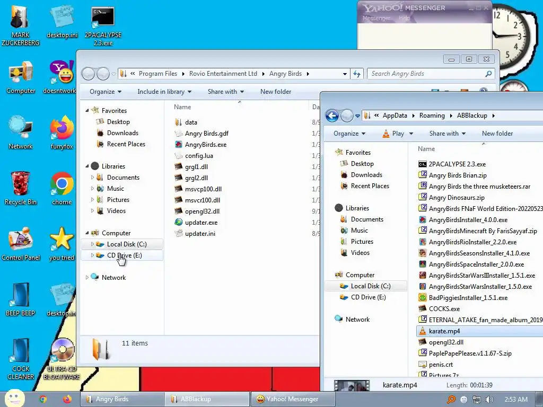Select msvcp100.dll file
The height and width of the screenshot is (407, 543).
click(198, 189)
